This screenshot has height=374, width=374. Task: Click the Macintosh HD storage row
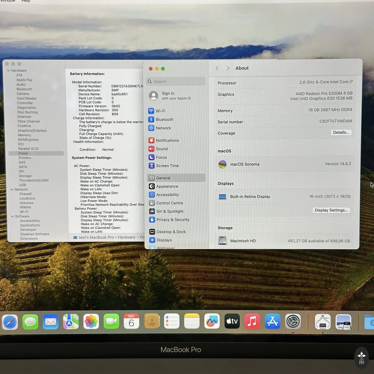click(285, 241)
